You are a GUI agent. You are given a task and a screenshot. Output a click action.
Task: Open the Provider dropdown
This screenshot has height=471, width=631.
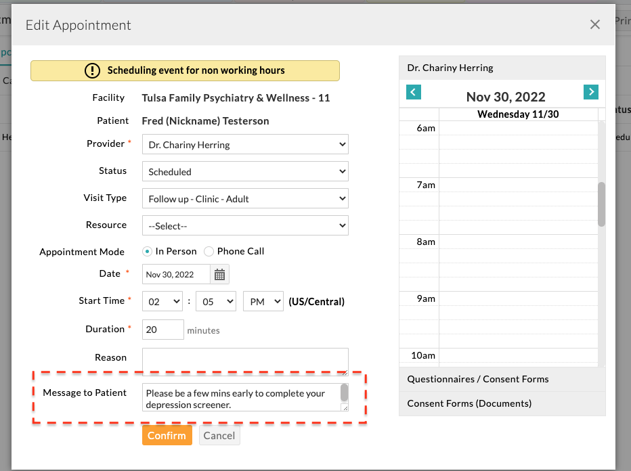coord(245,144)
